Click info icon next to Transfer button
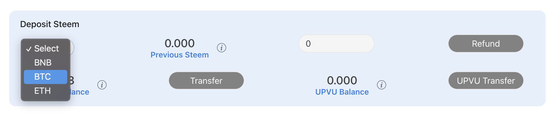Viewport: 557px width, 116px height. (102, 85)
